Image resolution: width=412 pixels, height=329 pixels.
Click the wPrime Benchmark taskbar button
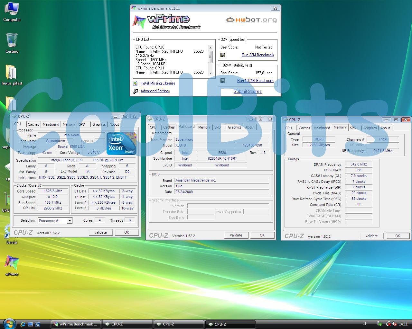[76, 324]
